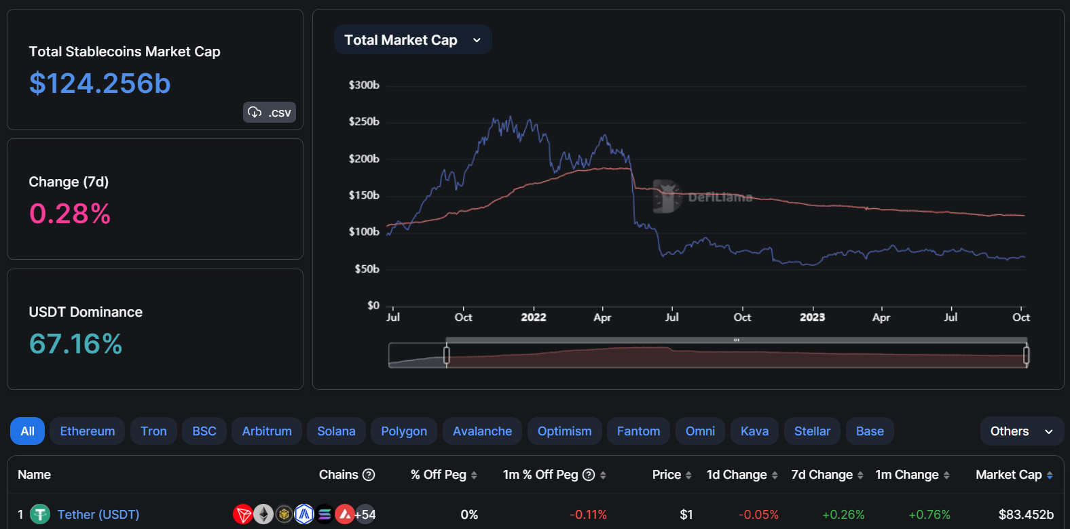Screen dimensions: 1070x529
Task: Sort table by 1d Change
Action: click(x=775, y=475)
